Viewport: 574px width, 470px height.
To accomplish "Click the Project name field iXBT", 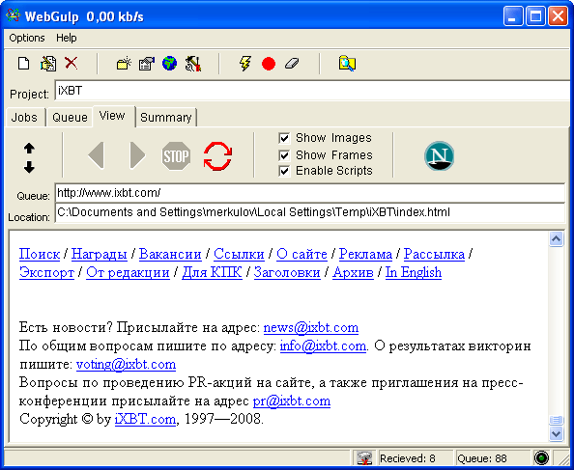I will [x=313, y=91].
